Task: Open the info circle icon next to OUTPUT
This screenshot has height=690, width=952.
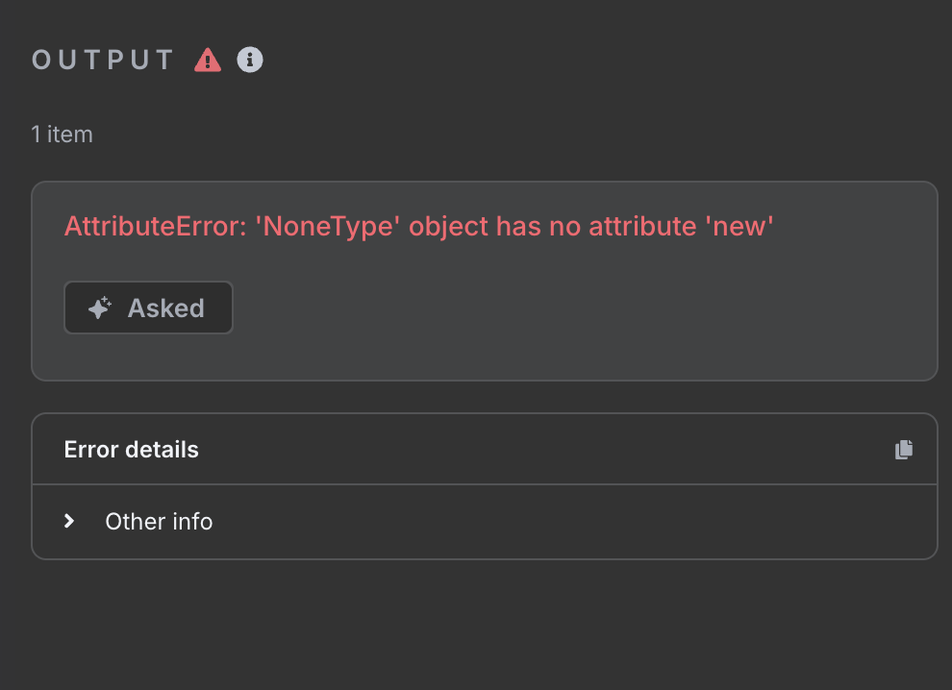Action: (x=249, y=60)
